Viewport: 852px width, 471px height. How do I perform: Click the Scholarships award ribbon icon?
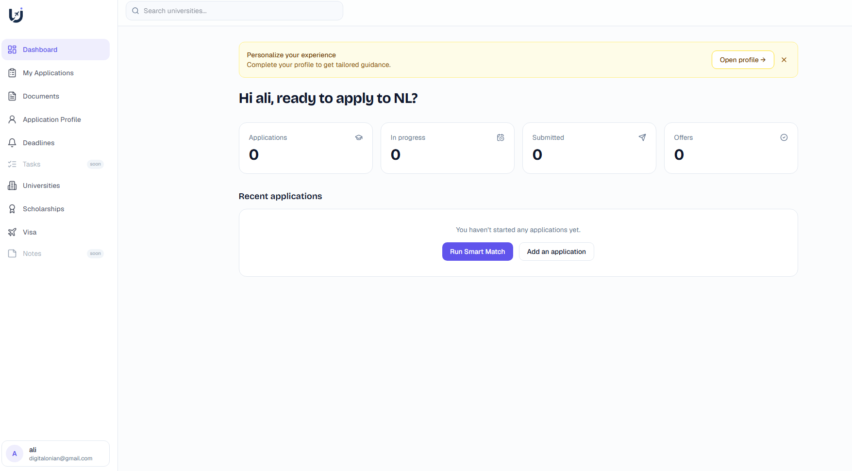pyautogui.click(x=12, y=209)
